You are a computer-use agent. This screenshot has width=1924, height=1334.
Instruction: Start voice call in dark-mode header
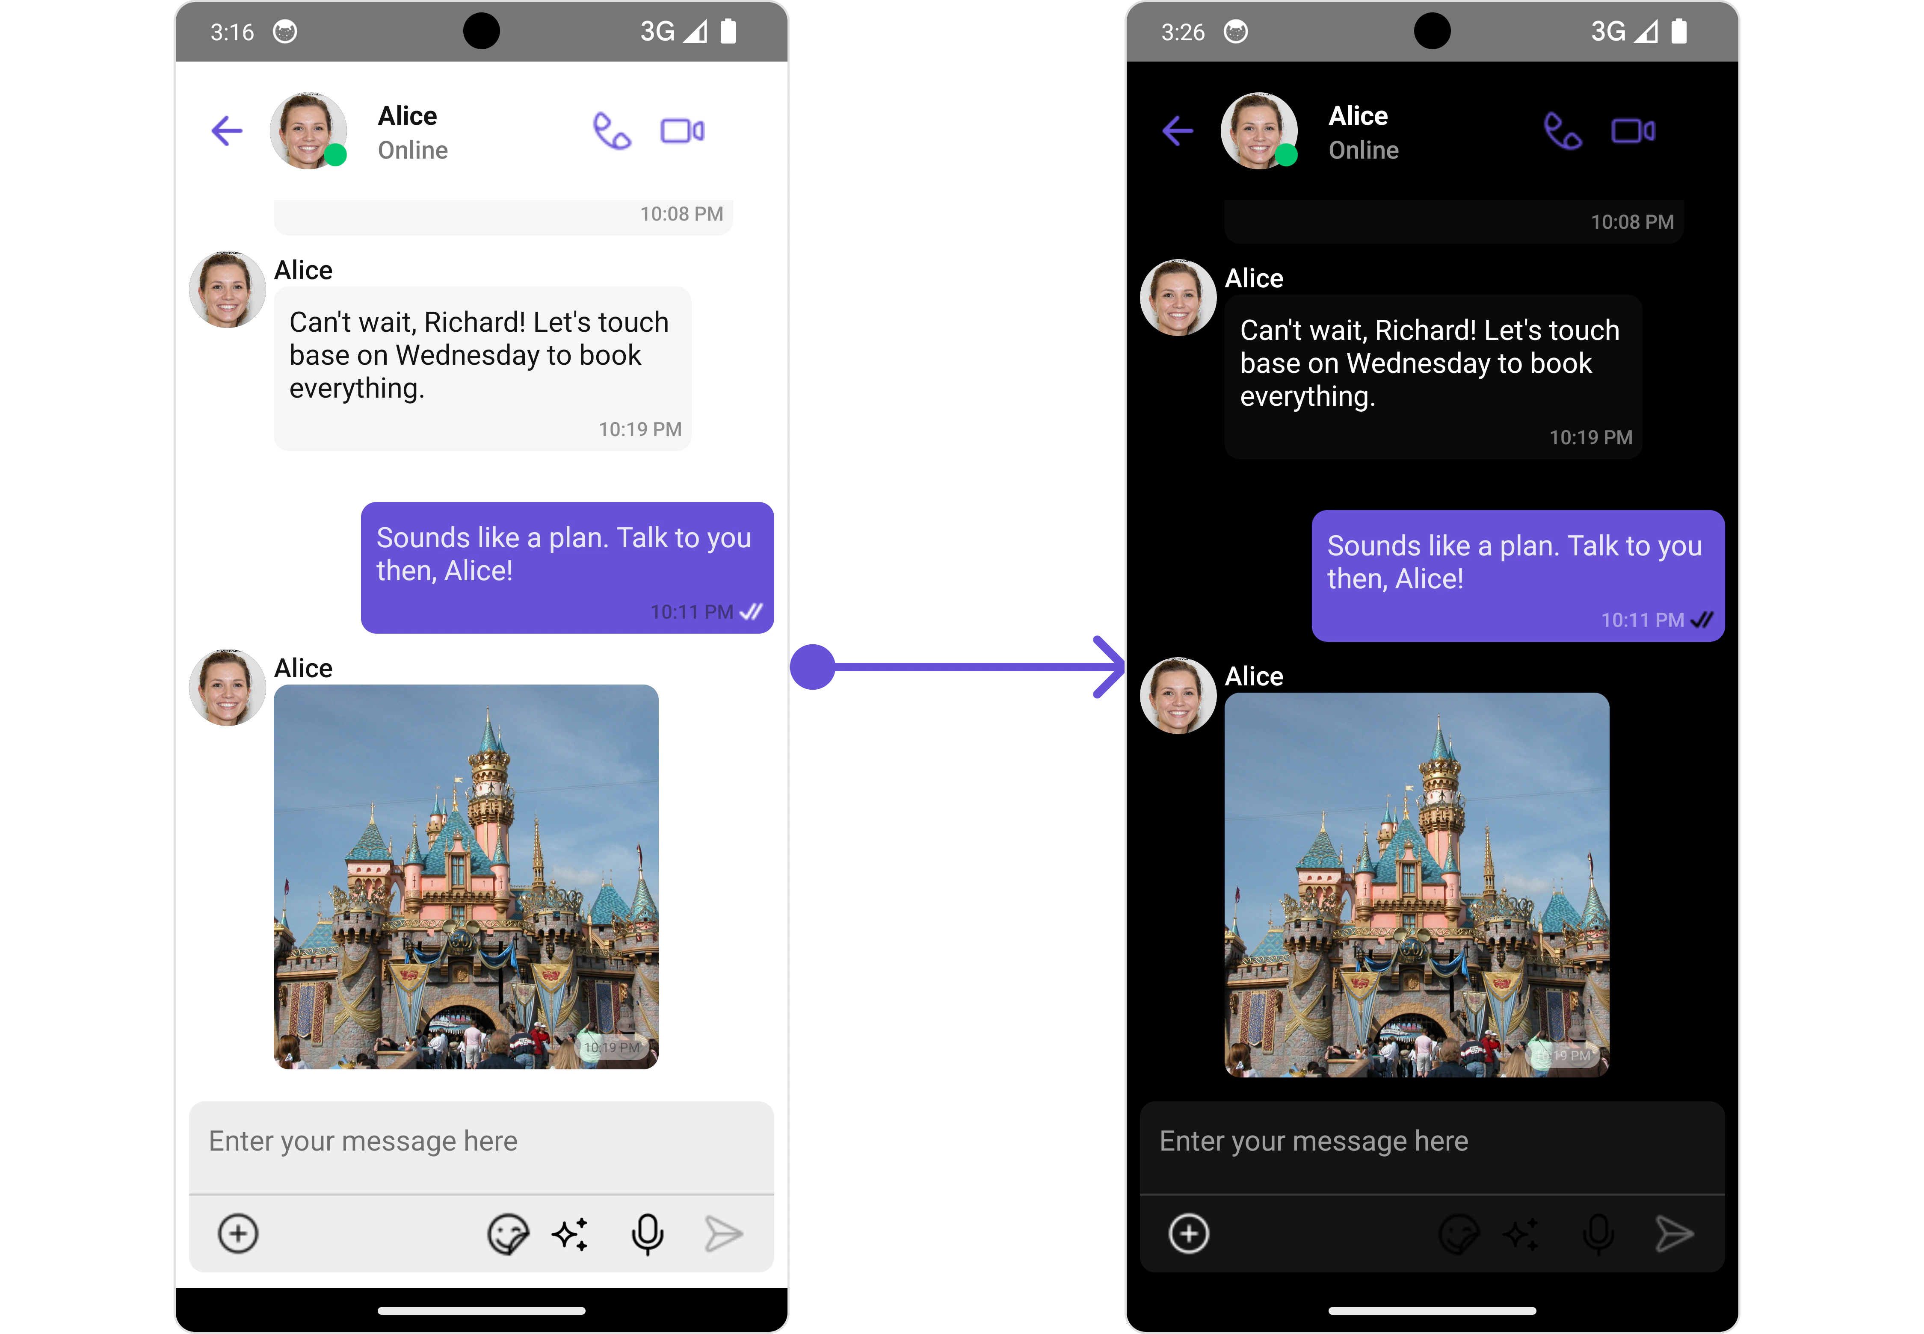pyautogui.click(x=1562, y=131)
